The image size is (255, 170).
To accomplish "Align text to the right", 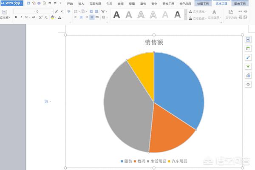I will pos(87,17).
